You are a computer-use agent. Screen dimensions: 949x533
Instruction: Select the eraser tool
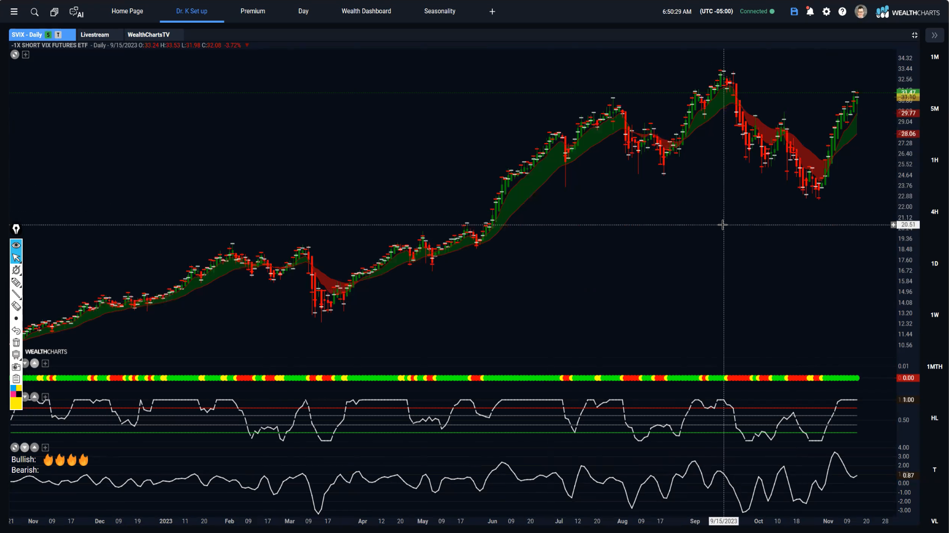[16, 306]
